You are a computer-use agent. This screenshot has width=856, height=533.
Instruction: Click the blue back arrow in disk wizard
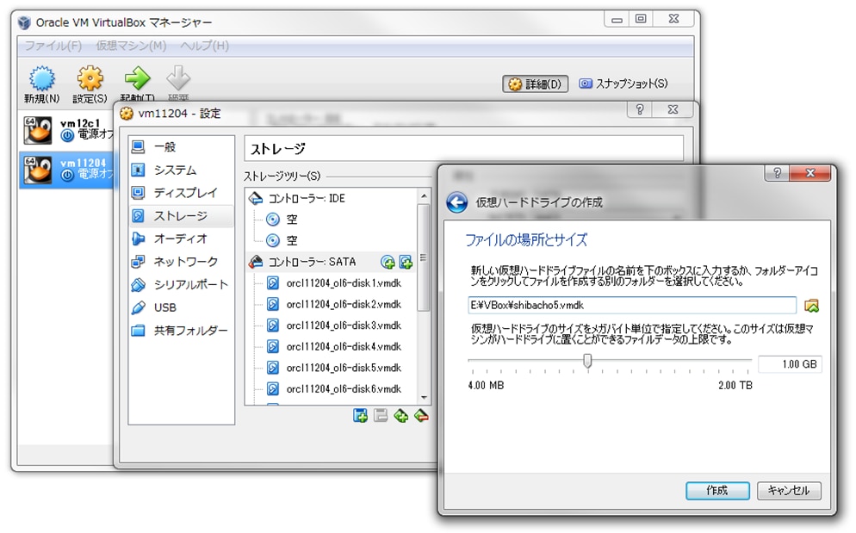tap(456, 202)
